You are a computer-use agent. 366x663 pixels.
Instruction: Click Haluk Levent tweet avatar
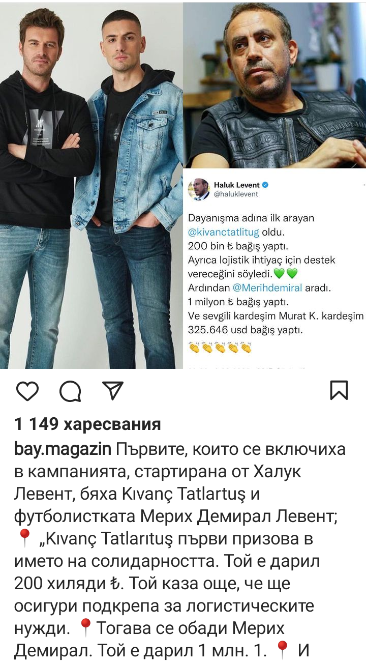point(199,189)
